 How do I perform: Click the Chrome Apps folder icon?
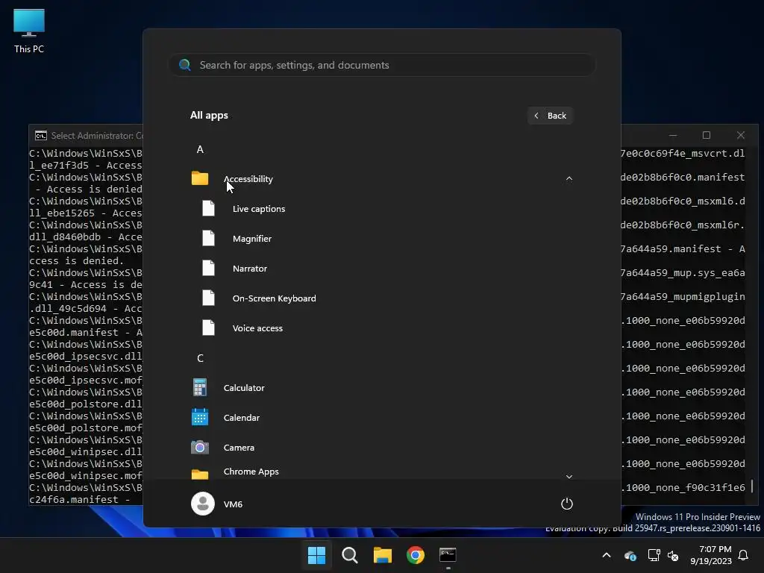click(200, 474)
